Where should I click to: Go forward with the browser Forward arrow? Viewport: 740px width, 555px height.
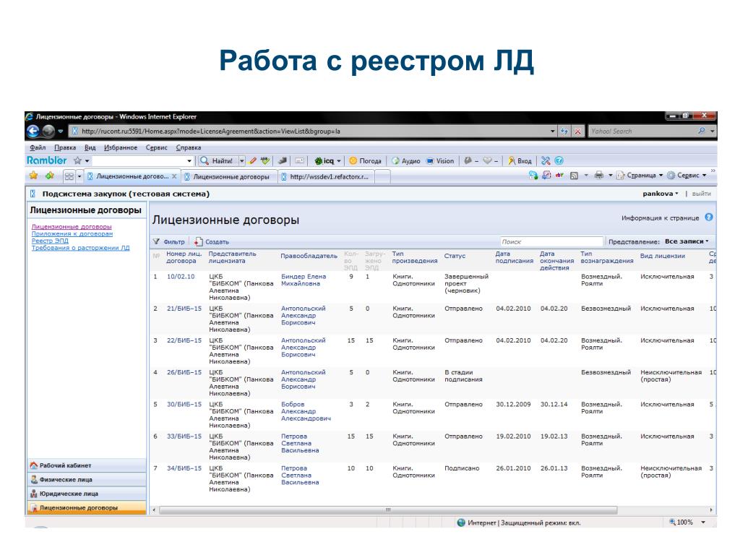tap(48, 131)
